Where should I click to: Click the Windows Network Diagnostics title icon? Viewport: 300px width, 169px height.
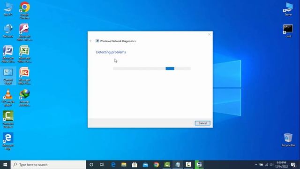(97, 41)
